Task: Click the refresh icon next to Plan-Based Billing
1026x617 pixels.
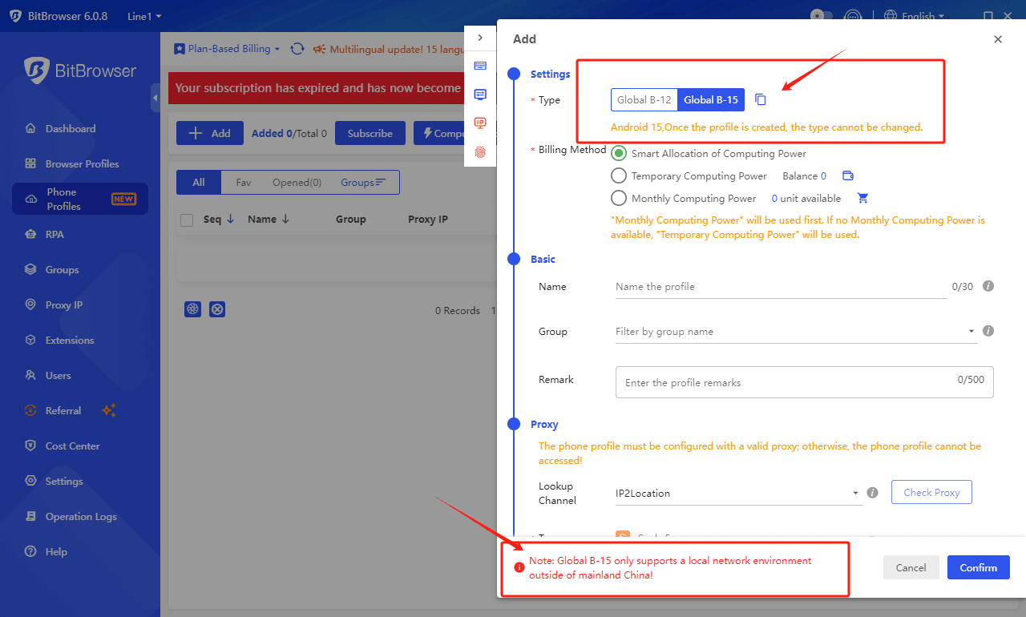Action: coord(297,49)
